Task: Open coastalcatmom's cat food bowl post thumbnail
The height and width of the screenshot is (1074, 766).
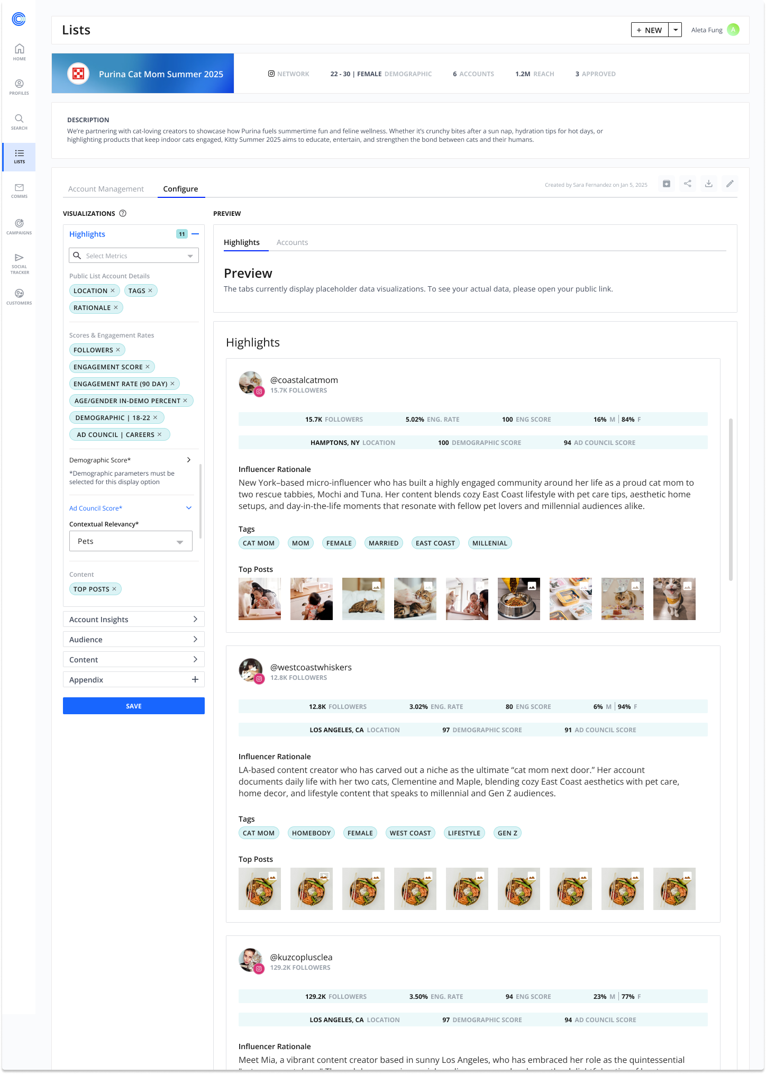Action: 519,599
